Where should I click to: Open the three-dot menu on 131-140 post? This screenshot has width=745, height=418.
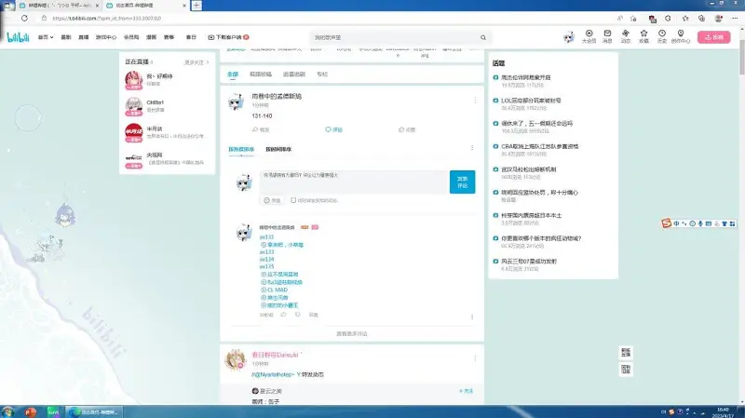(x=475, y=101)
